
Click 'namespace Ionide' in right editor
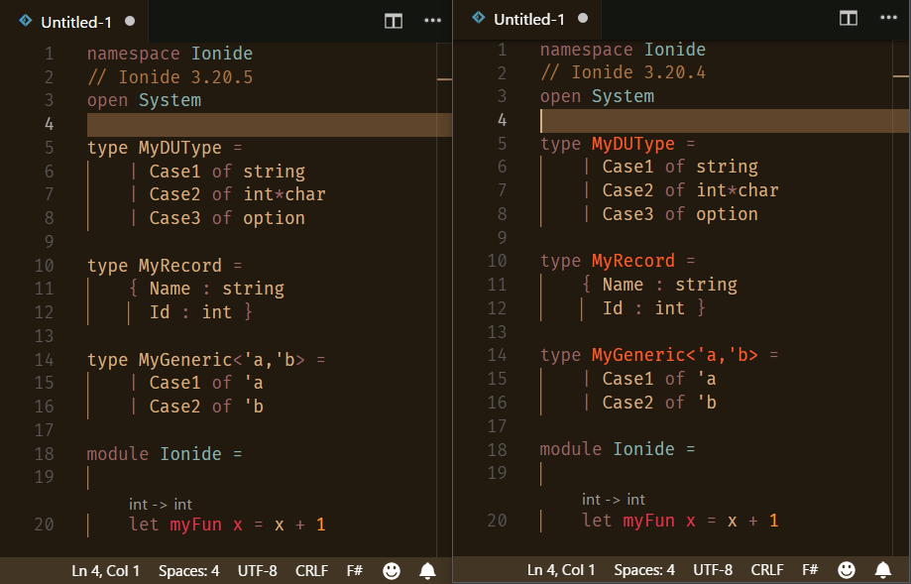(x=623, y=50)
